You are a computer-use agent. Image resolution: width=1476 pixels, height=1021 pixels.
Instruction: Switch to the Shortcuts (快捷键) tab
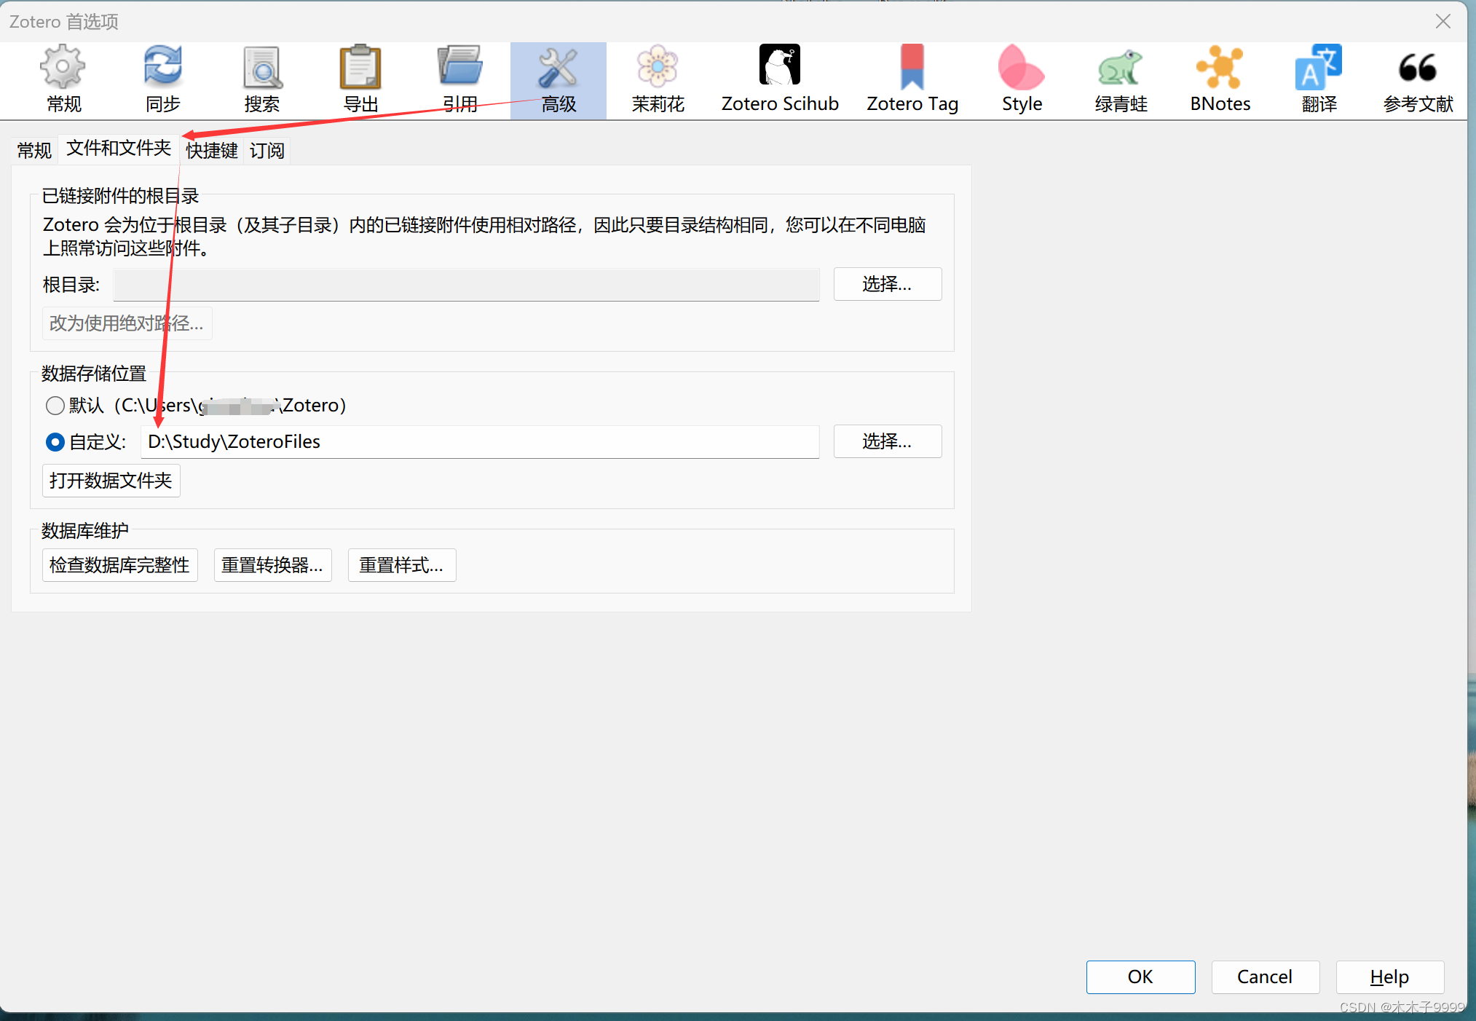coord(211,151)
